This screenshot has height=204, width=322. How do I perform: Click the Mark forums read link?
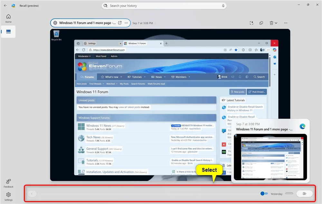pos(156,84)
